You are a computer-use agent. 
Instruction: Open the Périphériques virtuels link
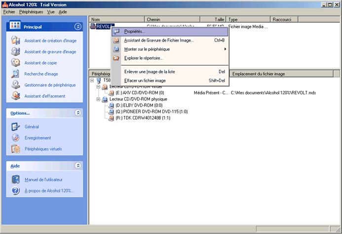(x=43, y=149)
